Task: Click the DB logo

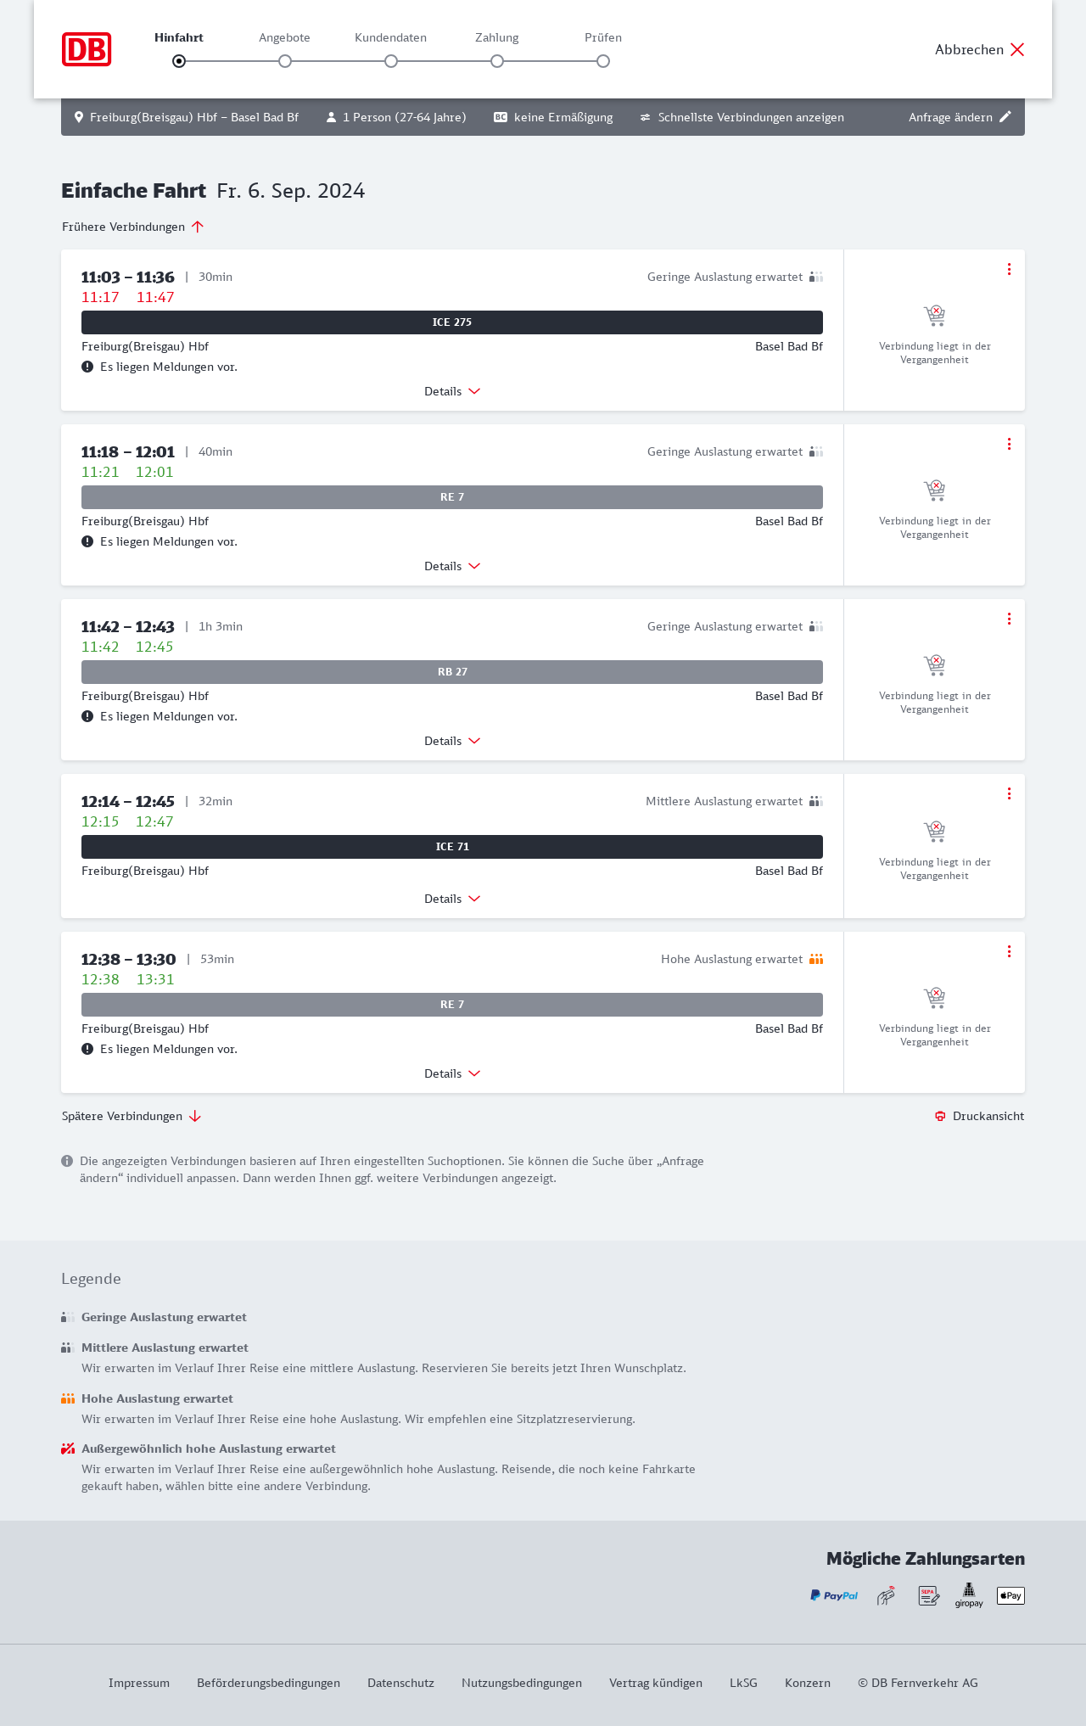Action: (87, 49)
